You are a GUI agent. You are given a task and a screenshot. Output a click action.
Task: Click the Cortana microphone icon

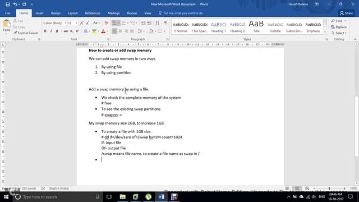coord(98,197)
